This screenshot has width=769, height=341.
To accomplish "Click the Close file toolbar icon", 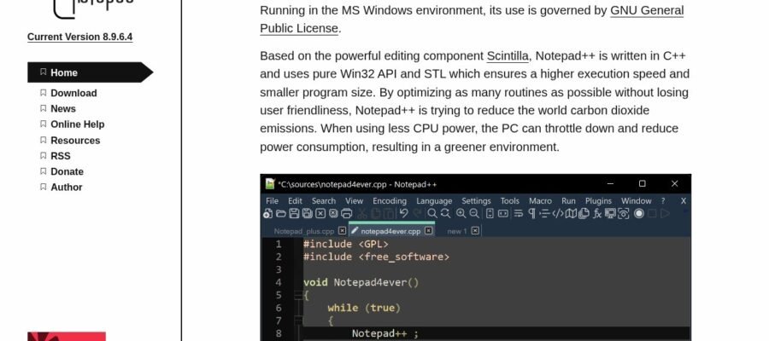I will tap(320, 213).
